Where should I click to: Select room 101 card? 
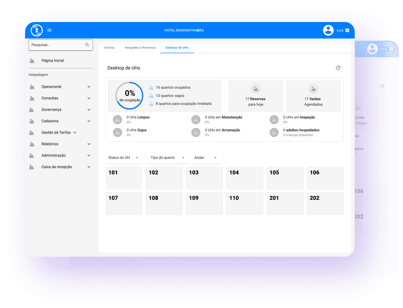(124, 178)
